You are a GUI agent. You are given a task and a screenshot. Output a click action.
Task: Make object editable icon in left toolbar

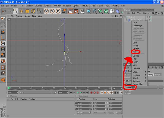point(3,25)
